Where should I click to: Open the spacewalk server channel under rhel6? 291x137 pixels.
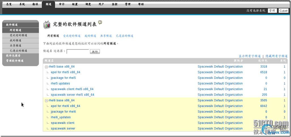[63, 129]
